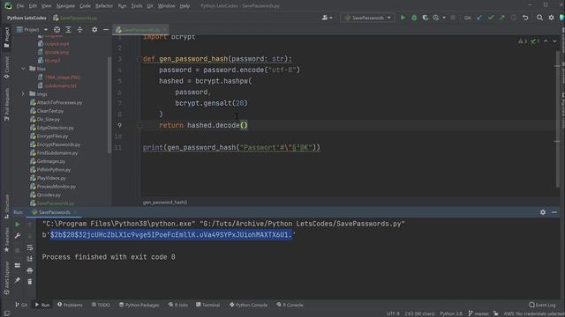Click the Git push arrow icon
The width and height of the screenshot is (565, 317).
502,18
